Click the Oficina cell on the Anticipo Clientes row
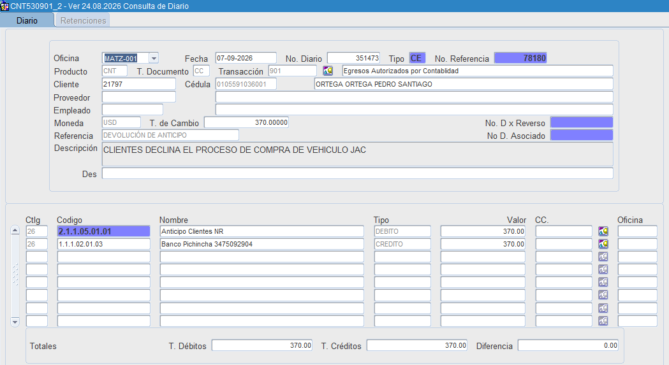The width and height of the screenshot is (669, 365). point(637,231)
